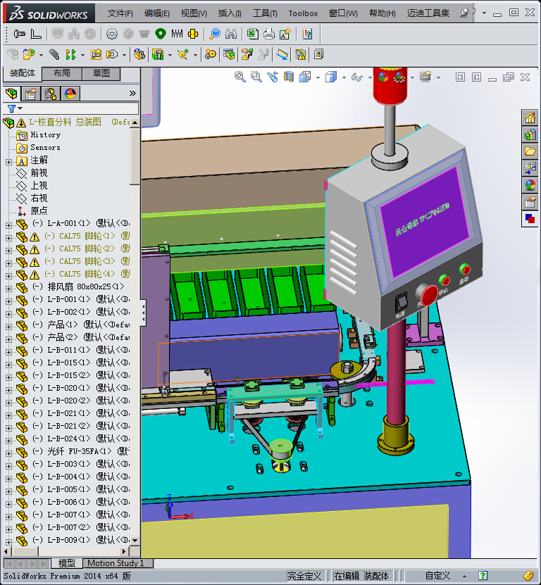Open the Motion Study 1 tab
The height and width of the screenshot is (585, 541).
pos(118,563)
